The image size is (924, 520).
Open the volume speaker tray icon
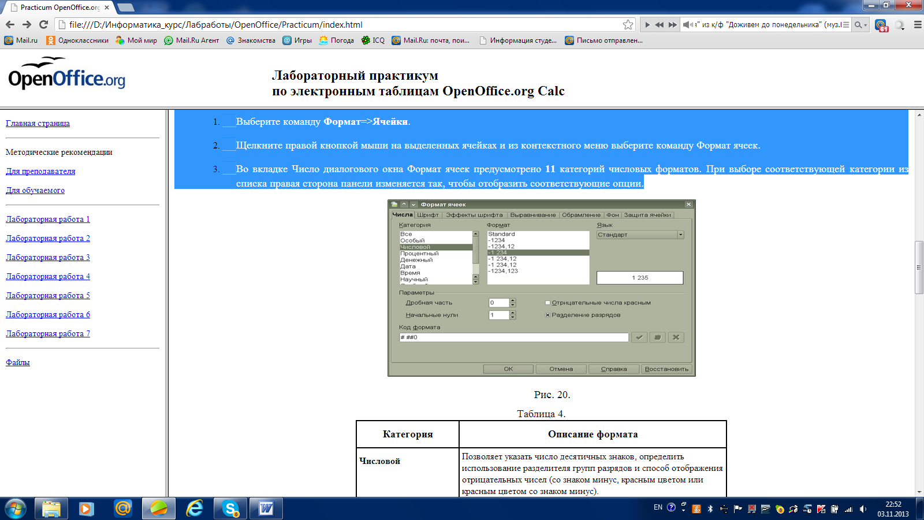863,509
